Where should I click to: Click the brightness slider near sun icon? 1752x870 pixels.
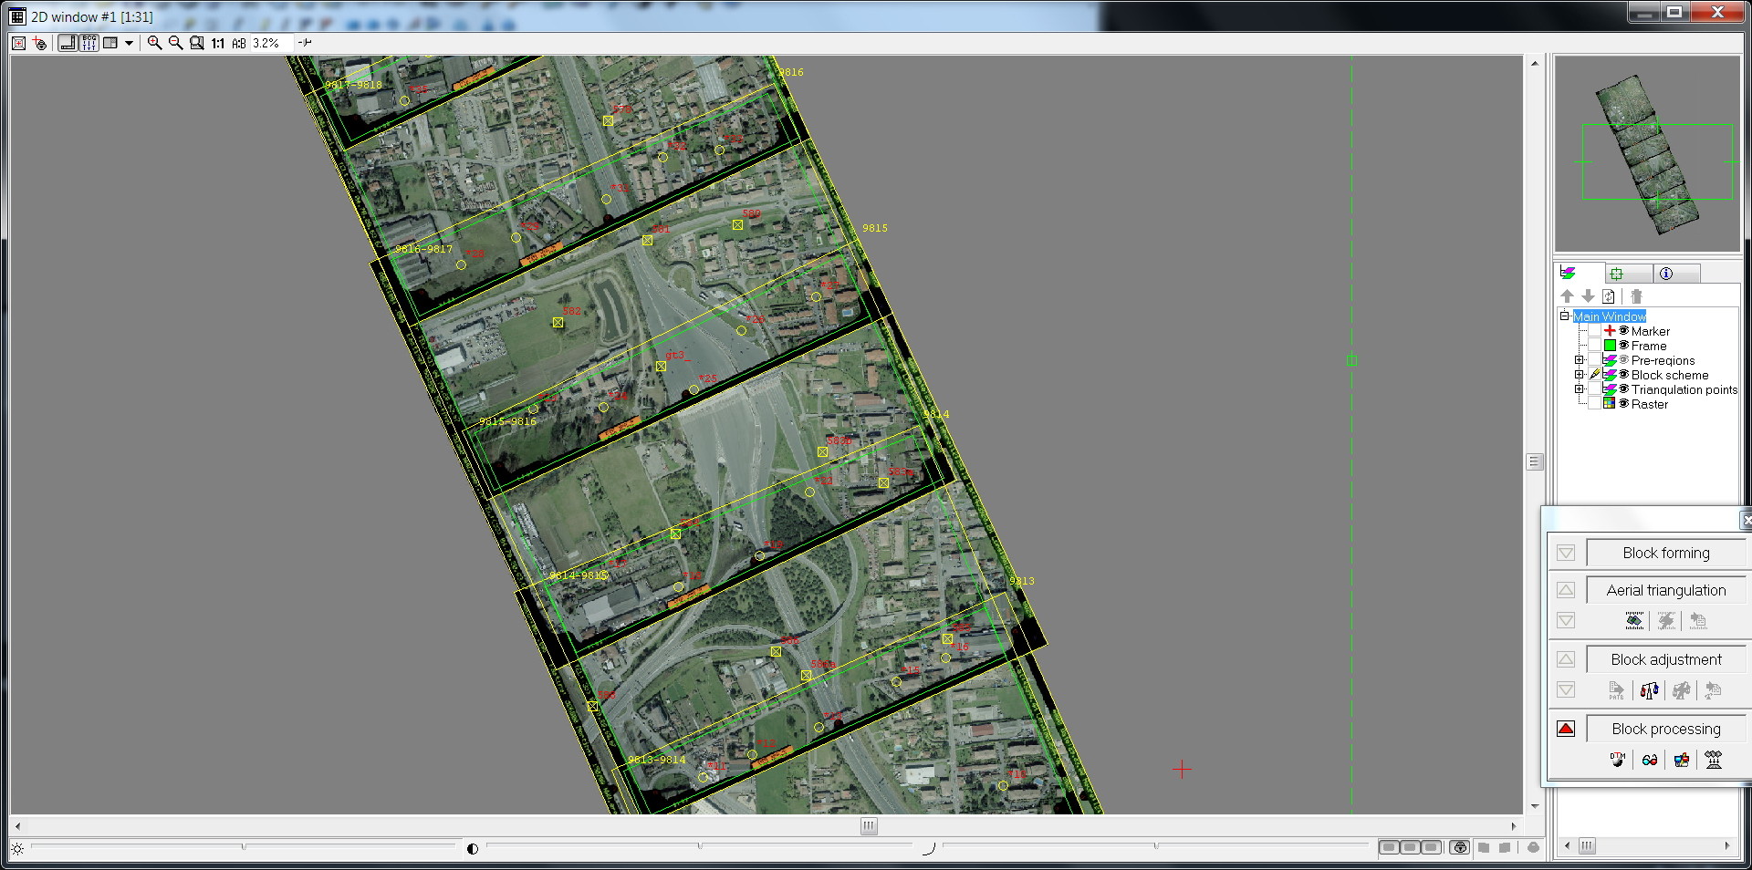click(x=244, y=847)
